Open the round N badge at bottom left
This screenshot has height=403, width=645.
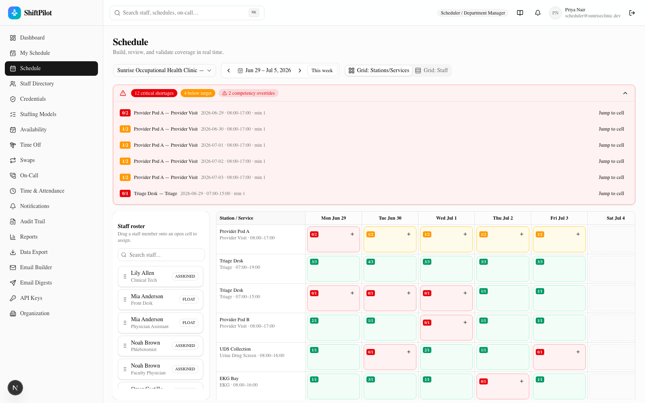click(x=15, y=388)
